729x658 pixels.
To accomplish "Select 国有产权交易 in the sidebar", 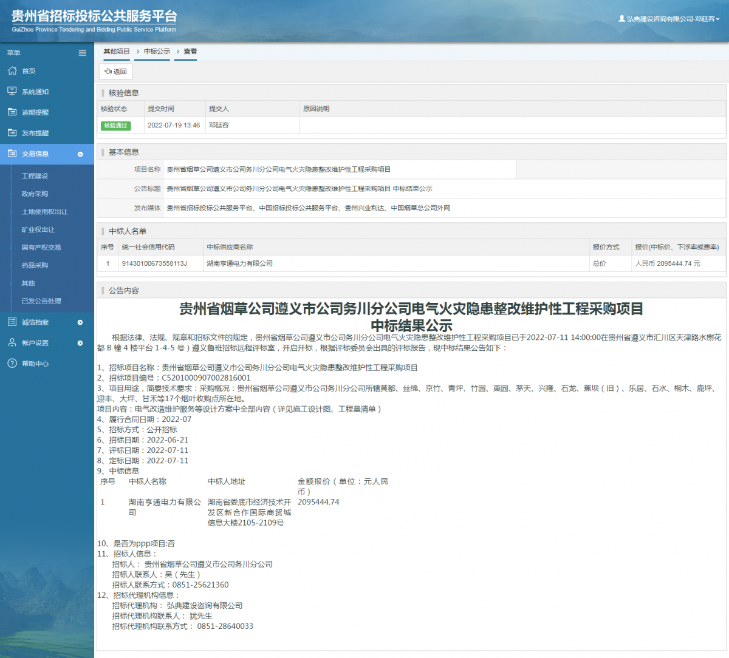I will [x=41, y=248].
